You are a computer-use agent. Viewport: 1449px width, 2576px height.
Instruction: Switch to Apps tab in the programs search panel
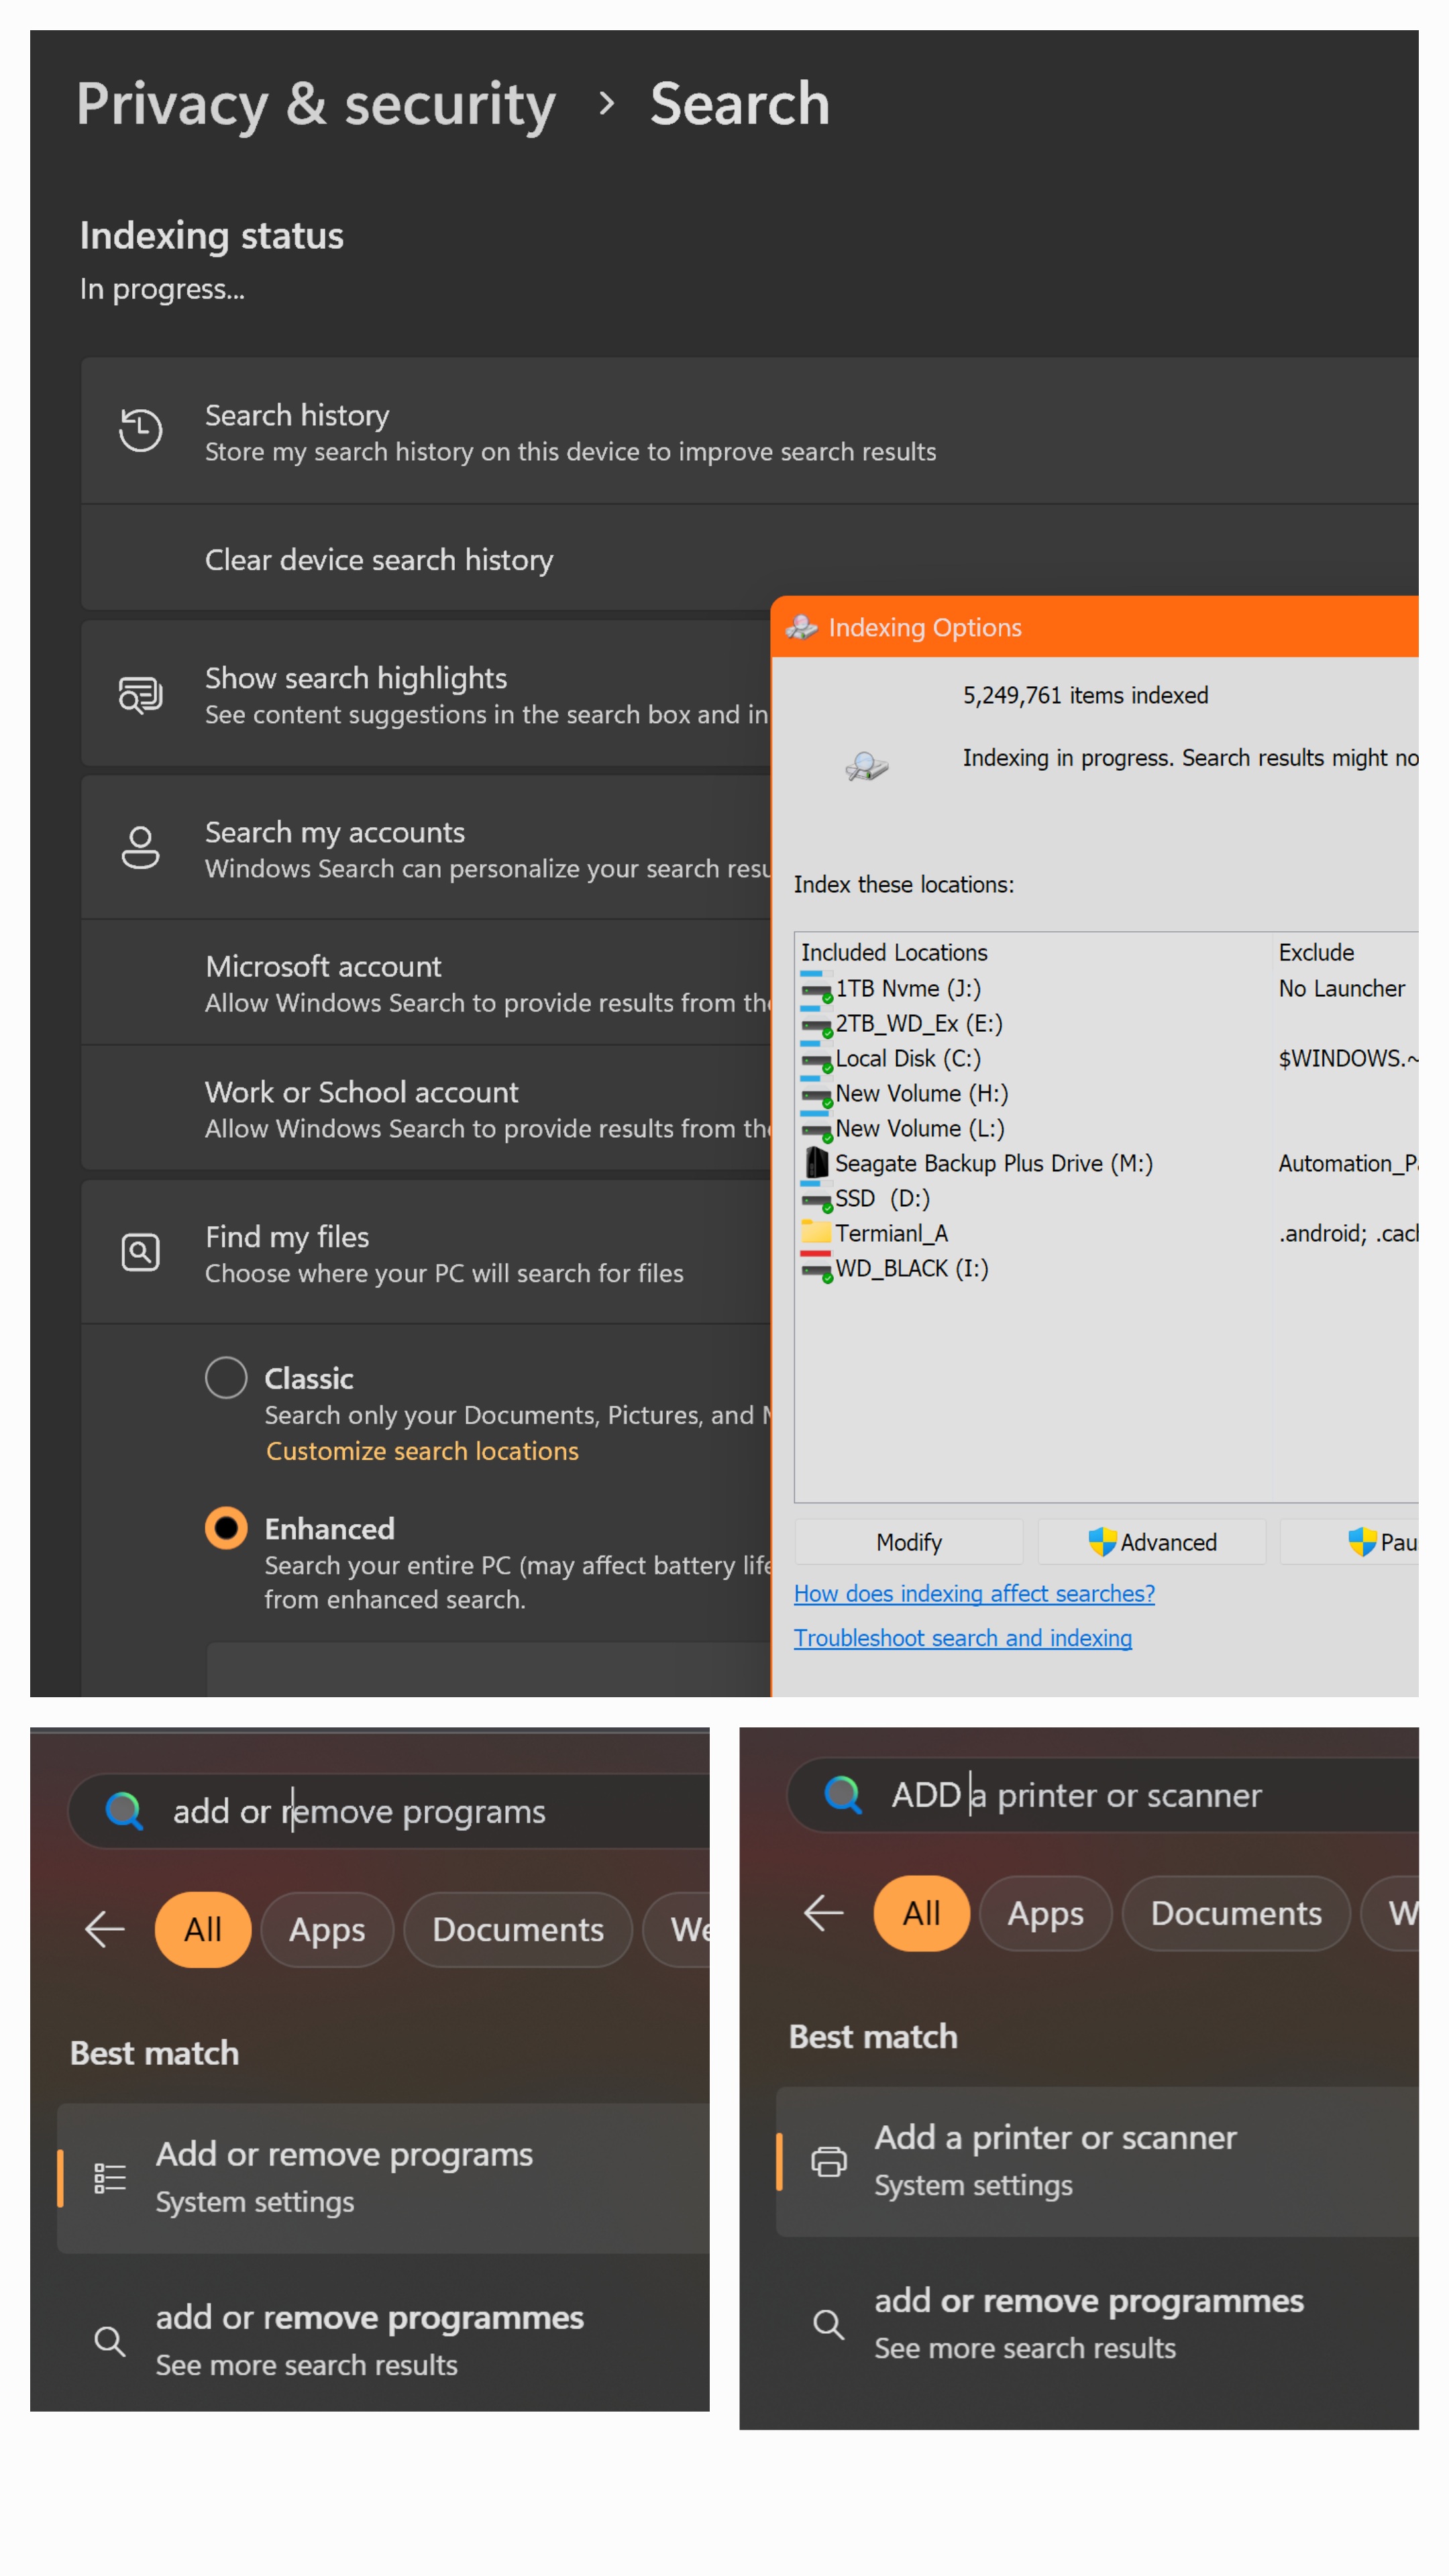coord(327,1929)
